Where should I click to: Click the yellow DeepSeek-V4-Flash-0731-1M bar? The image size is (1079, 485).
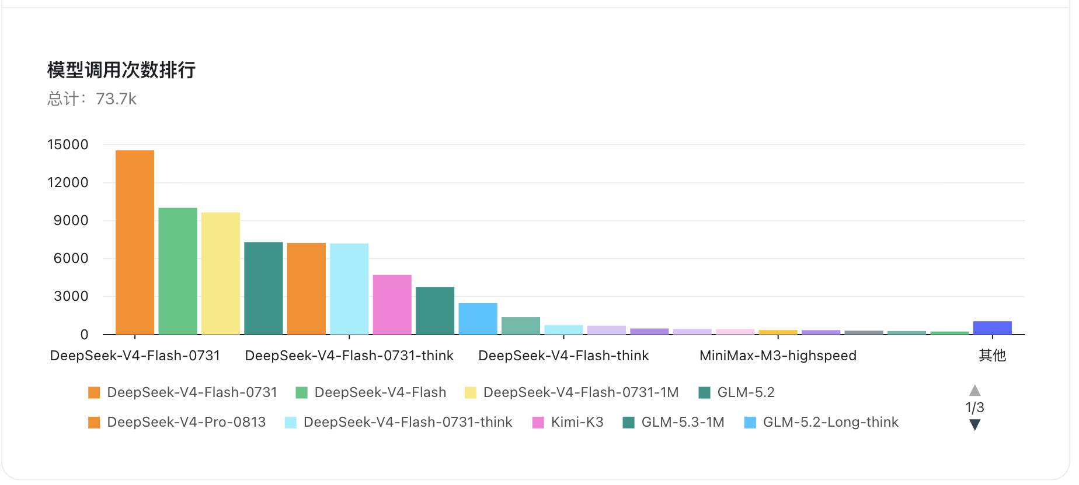pyautogui.click(x=221, y=273)
